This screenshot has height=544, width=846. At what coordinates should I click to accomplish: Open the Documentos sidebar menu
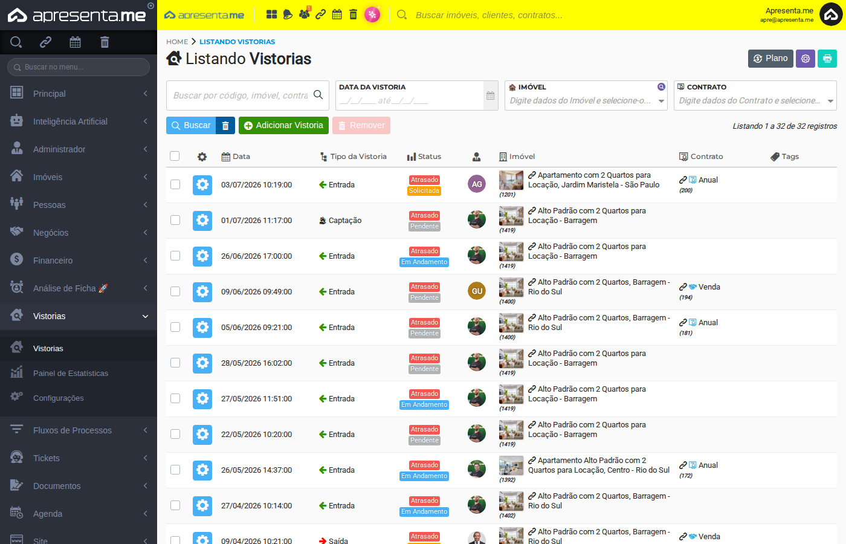click(x=79, y=486)
